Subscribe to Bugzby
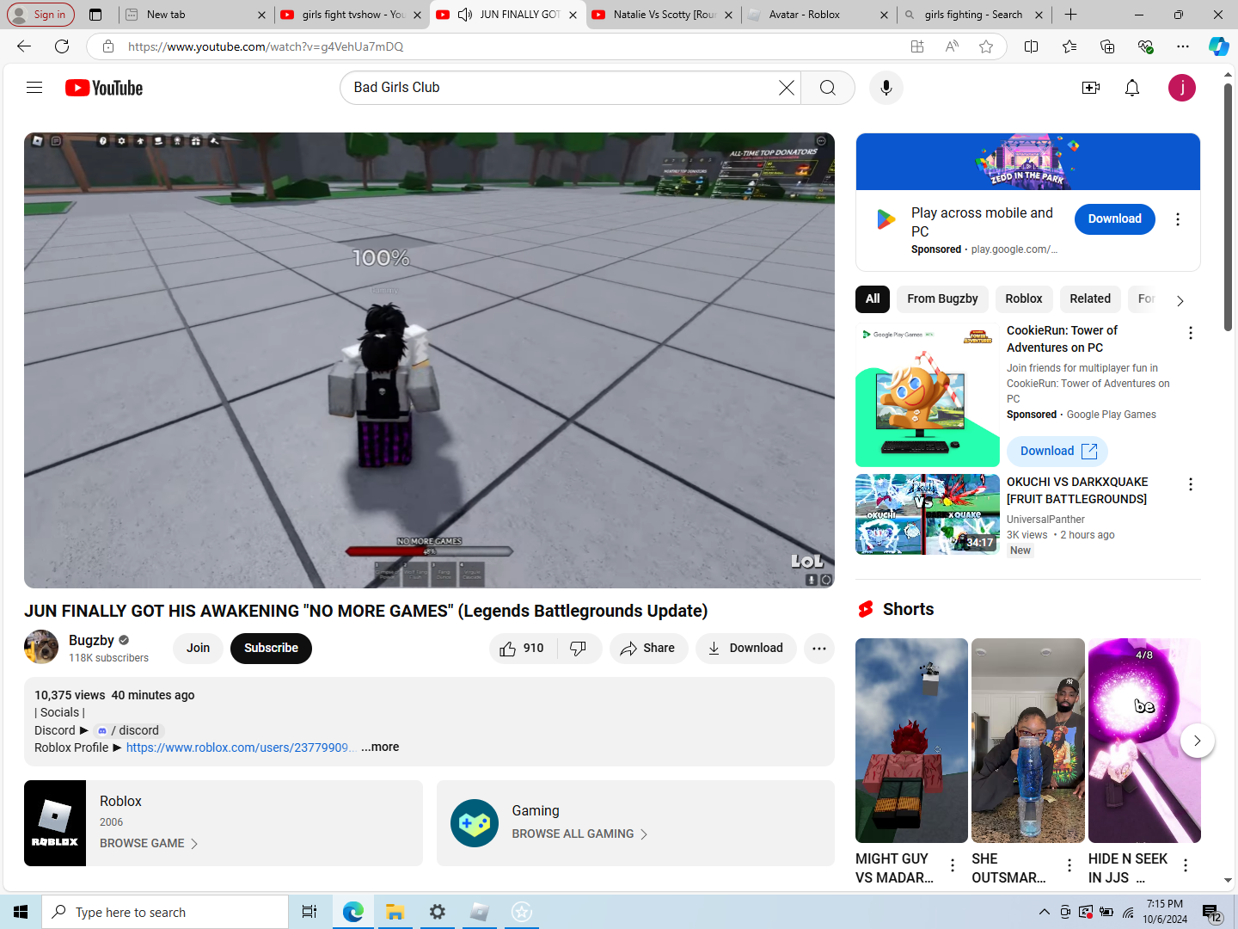The width and height of the screenshot is (1238, 929). [271, 649]
